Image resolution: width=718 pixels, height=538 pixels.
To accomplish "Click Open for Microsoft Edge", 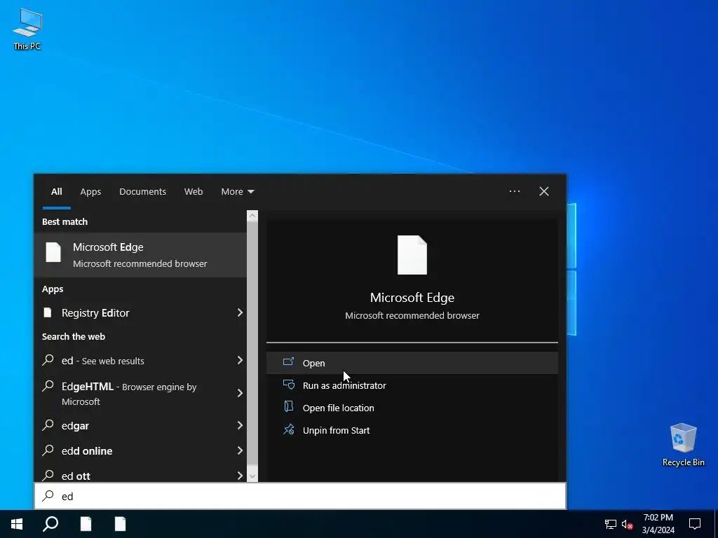I will point(412,363).
